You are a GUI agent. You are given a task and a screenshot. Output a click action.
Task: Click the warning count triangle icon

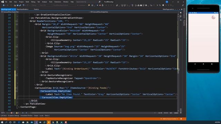[17, 113]
